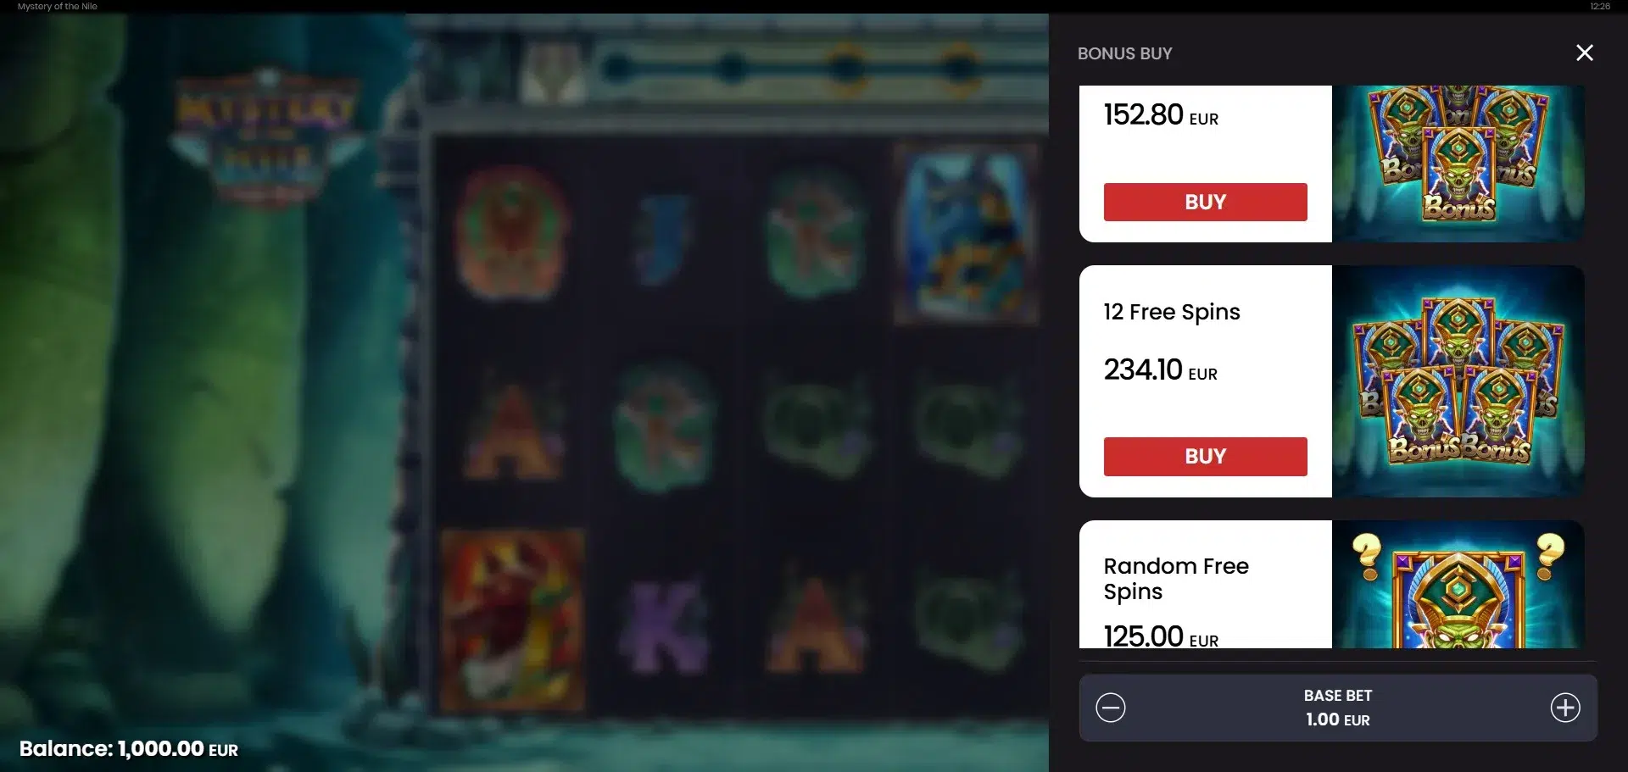
Task: Select the Random Free Spins title
Action: (1176, 579)
